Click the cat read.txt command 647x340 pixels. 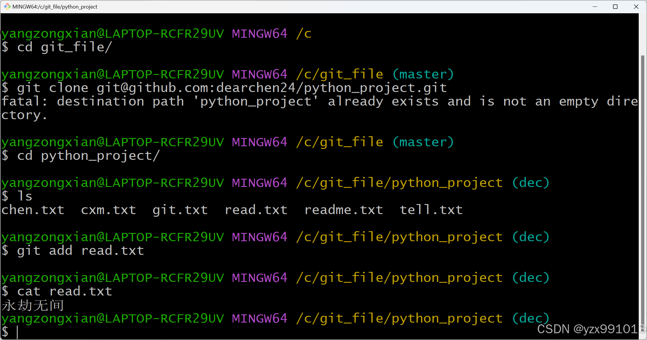pyautogui.click(x=64, y=291)
